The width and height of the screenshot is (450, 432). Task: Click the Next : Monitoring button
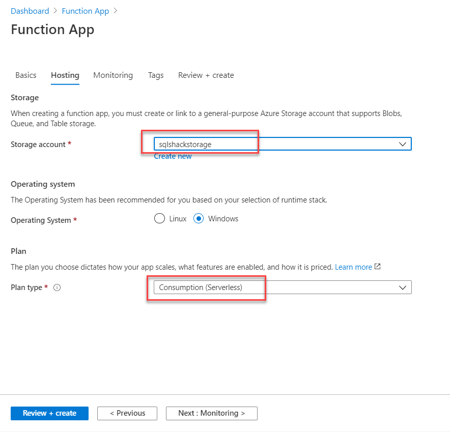[x=211, y=413]
